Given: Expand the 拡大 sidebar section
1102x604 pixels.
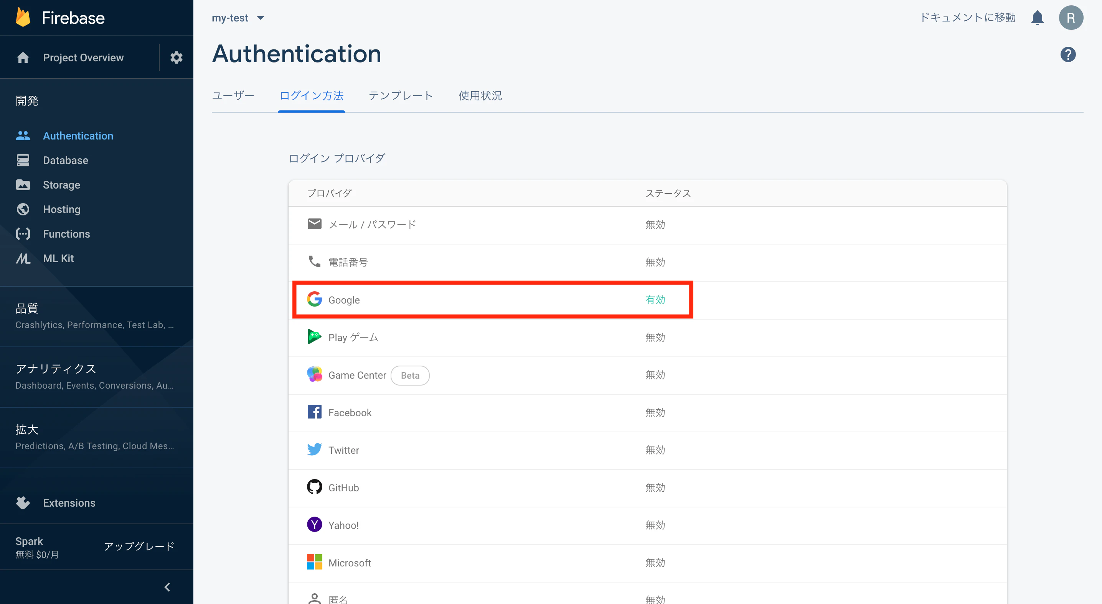Looking at the screenshot, I should 97,438.
